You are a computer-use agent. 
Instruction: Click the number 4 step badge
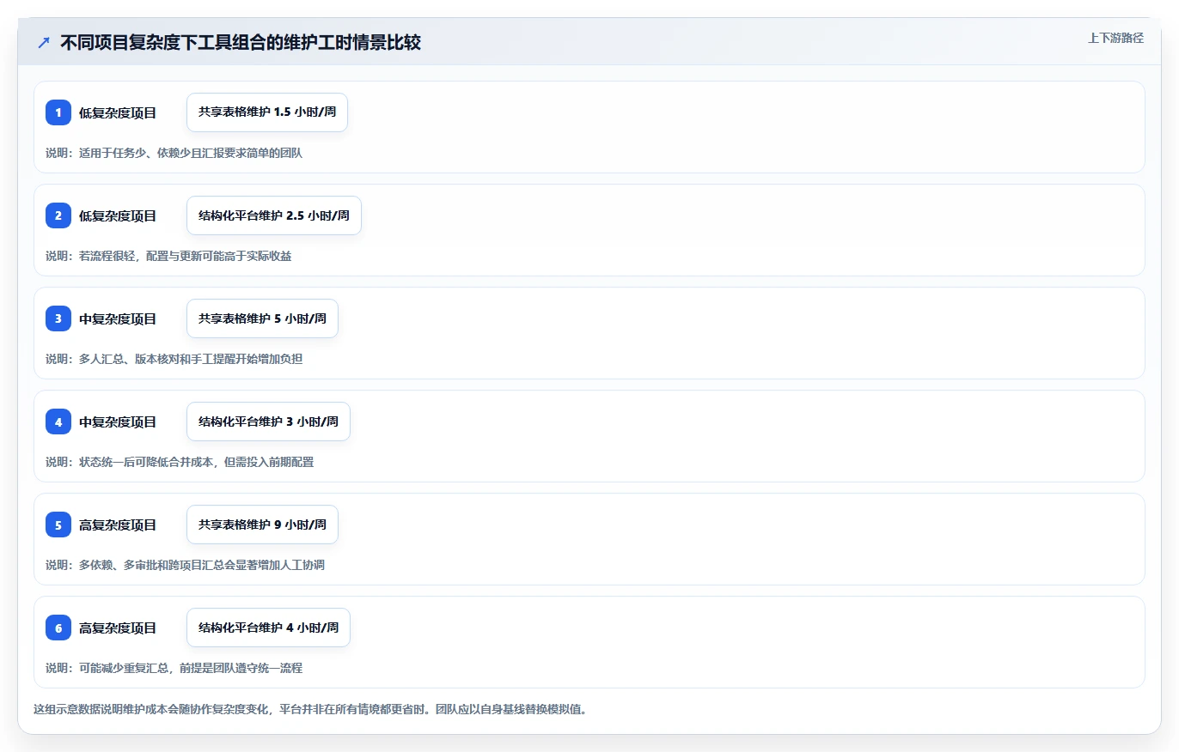tap(58, 421)
